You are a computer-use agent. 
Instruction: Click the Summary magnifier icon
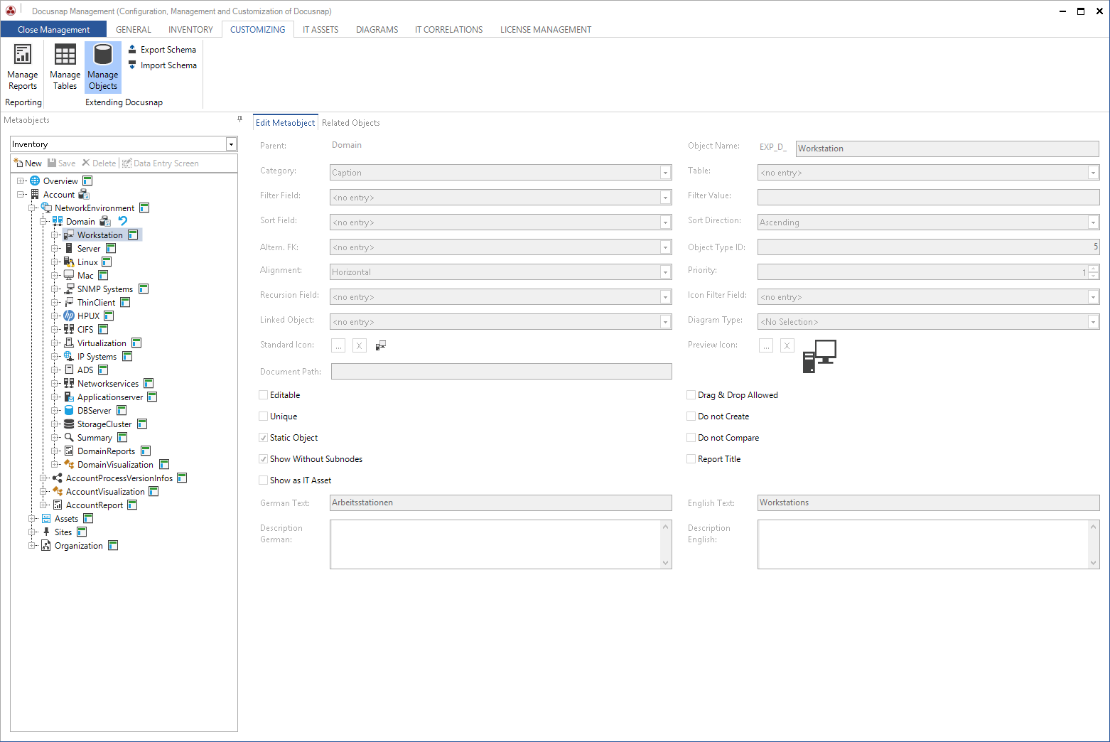tap(69, 437)
